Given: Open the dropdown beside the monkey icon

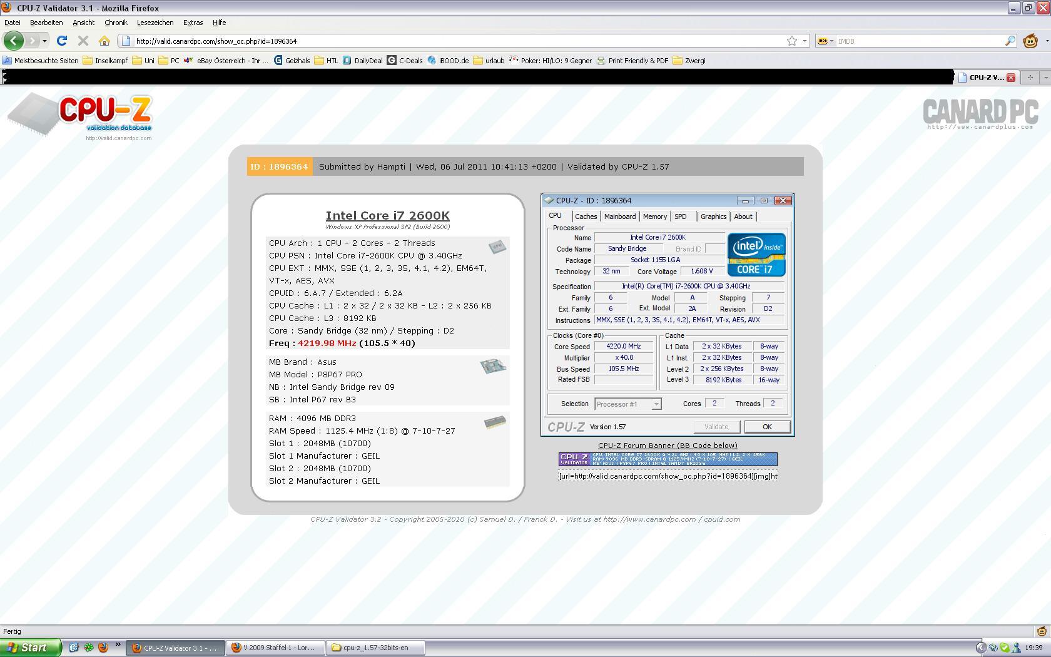Looking at the screenshot, I should [x=1047, y=41].
